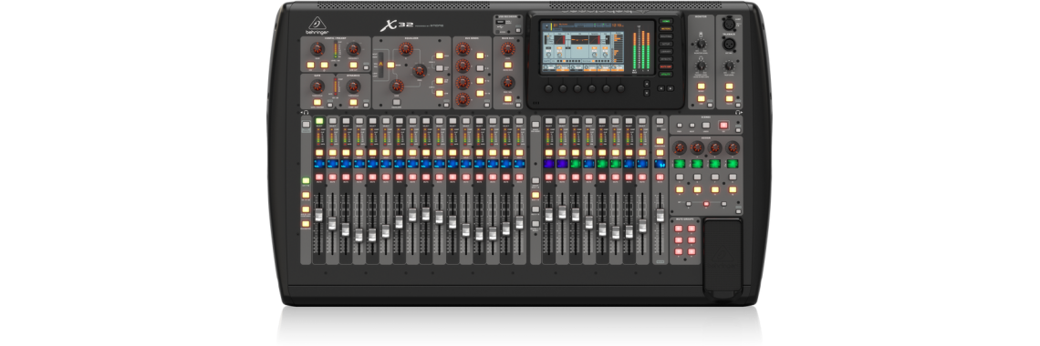The image size is (1040, 346).
Task: Click the first Assign section knob
Action: pos(679,148)
